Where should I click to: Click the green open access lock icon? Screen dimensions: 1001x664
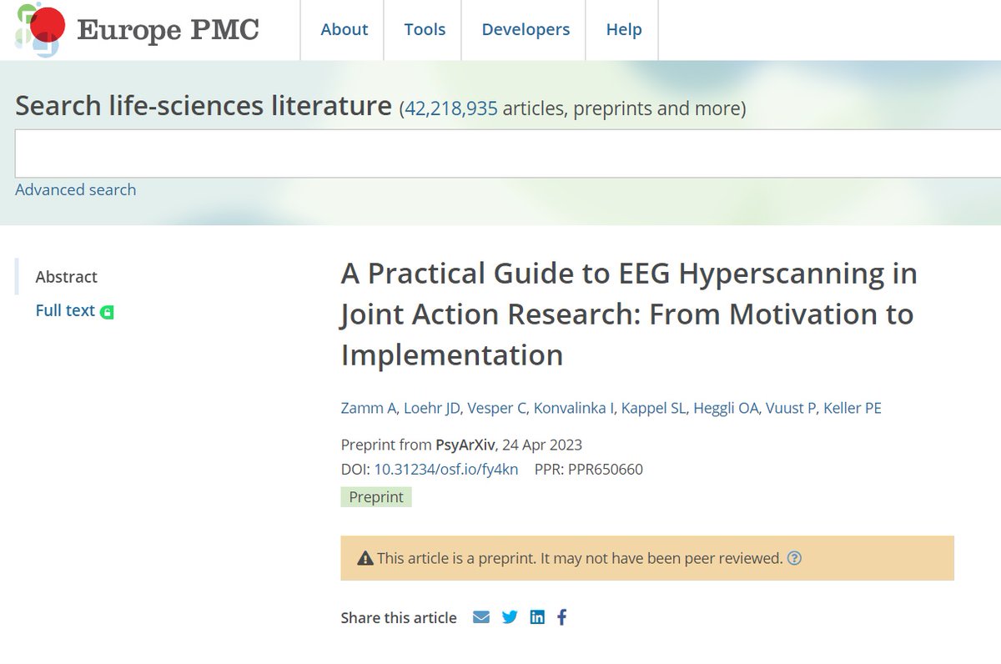coord(107,312)
